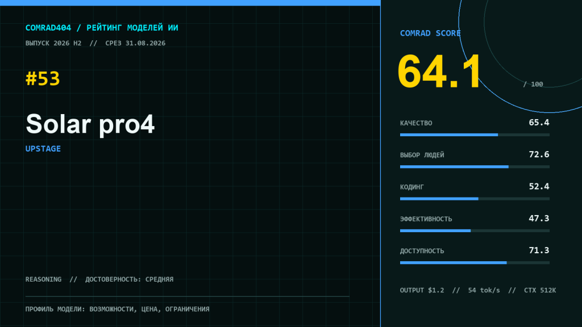This screenshot has width=582, height=327.
Task: Click the 72.6 value
Action: click(x=539, y=154)
